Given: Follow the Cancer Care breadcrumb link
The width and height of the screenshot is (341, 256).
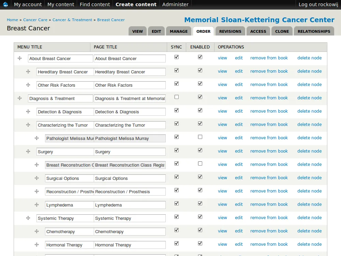Looking at the screenshot, I should (x=35, y=20).
